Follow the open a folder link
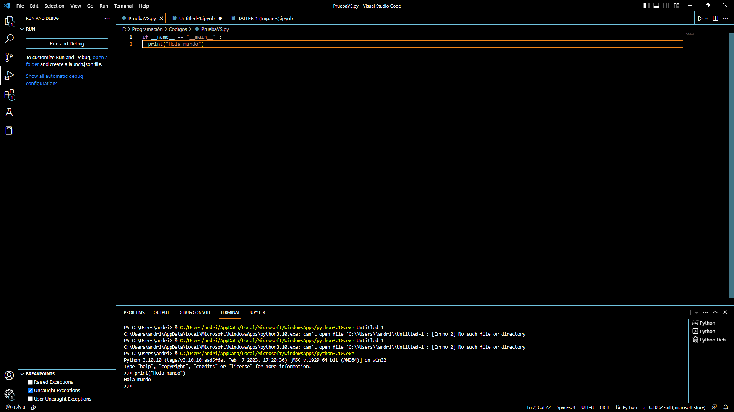This screenshot has width=734, height=412. [x=100, y=57]
